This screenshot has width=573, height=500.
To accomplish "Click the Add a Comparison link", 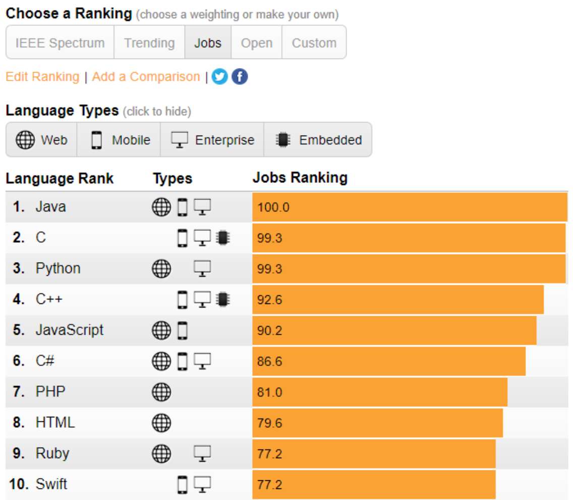I will pyautogui.click(x=146, y=77).
